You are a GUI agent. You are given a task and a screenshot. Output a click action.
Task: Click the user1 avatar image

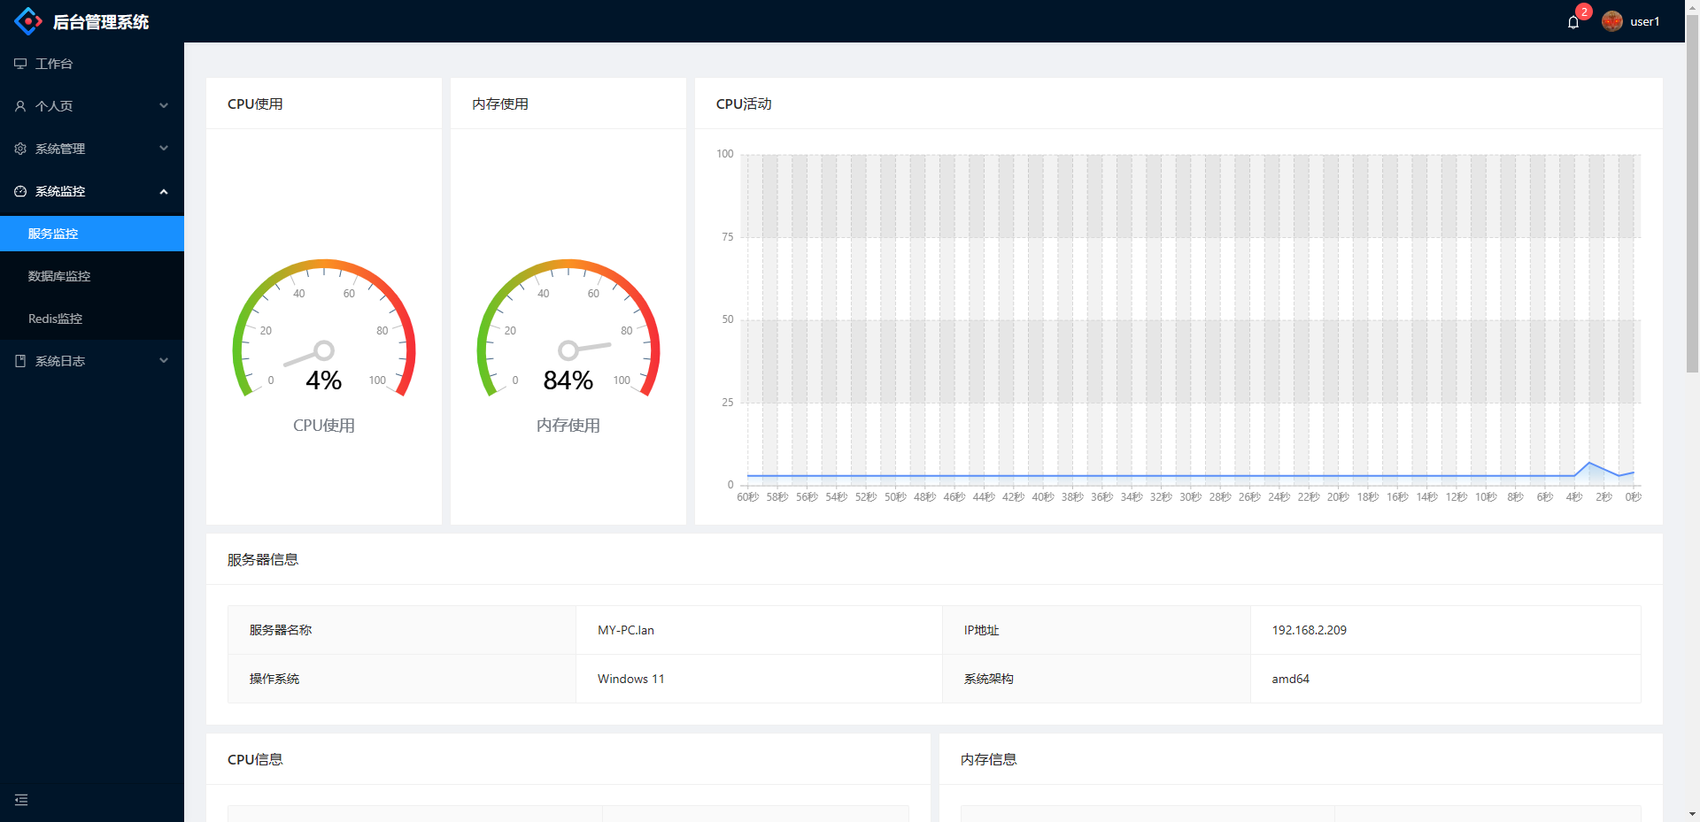(1612, 20)
